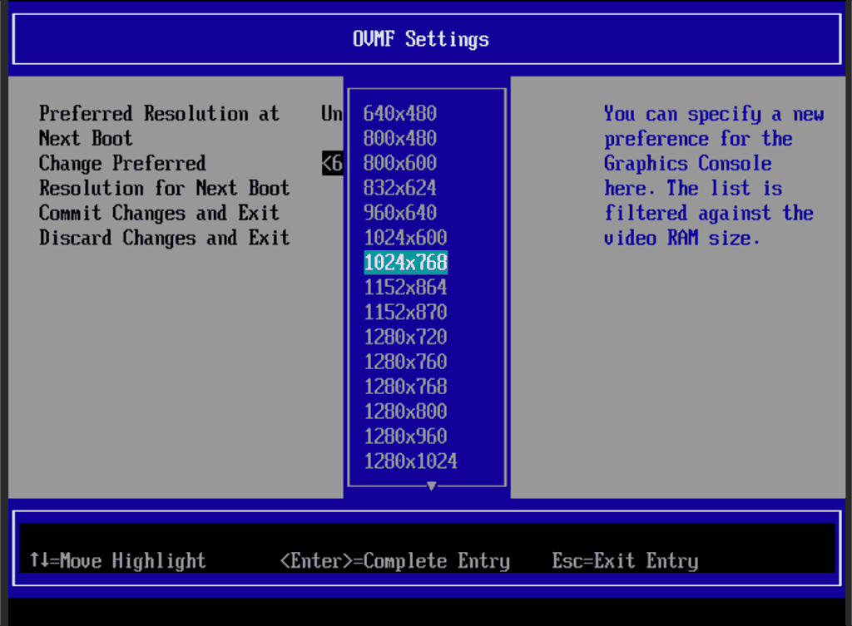Click the <Enter>=Complete Entry hint
Screen dimensions: 852x626
(x=395, y=561)
